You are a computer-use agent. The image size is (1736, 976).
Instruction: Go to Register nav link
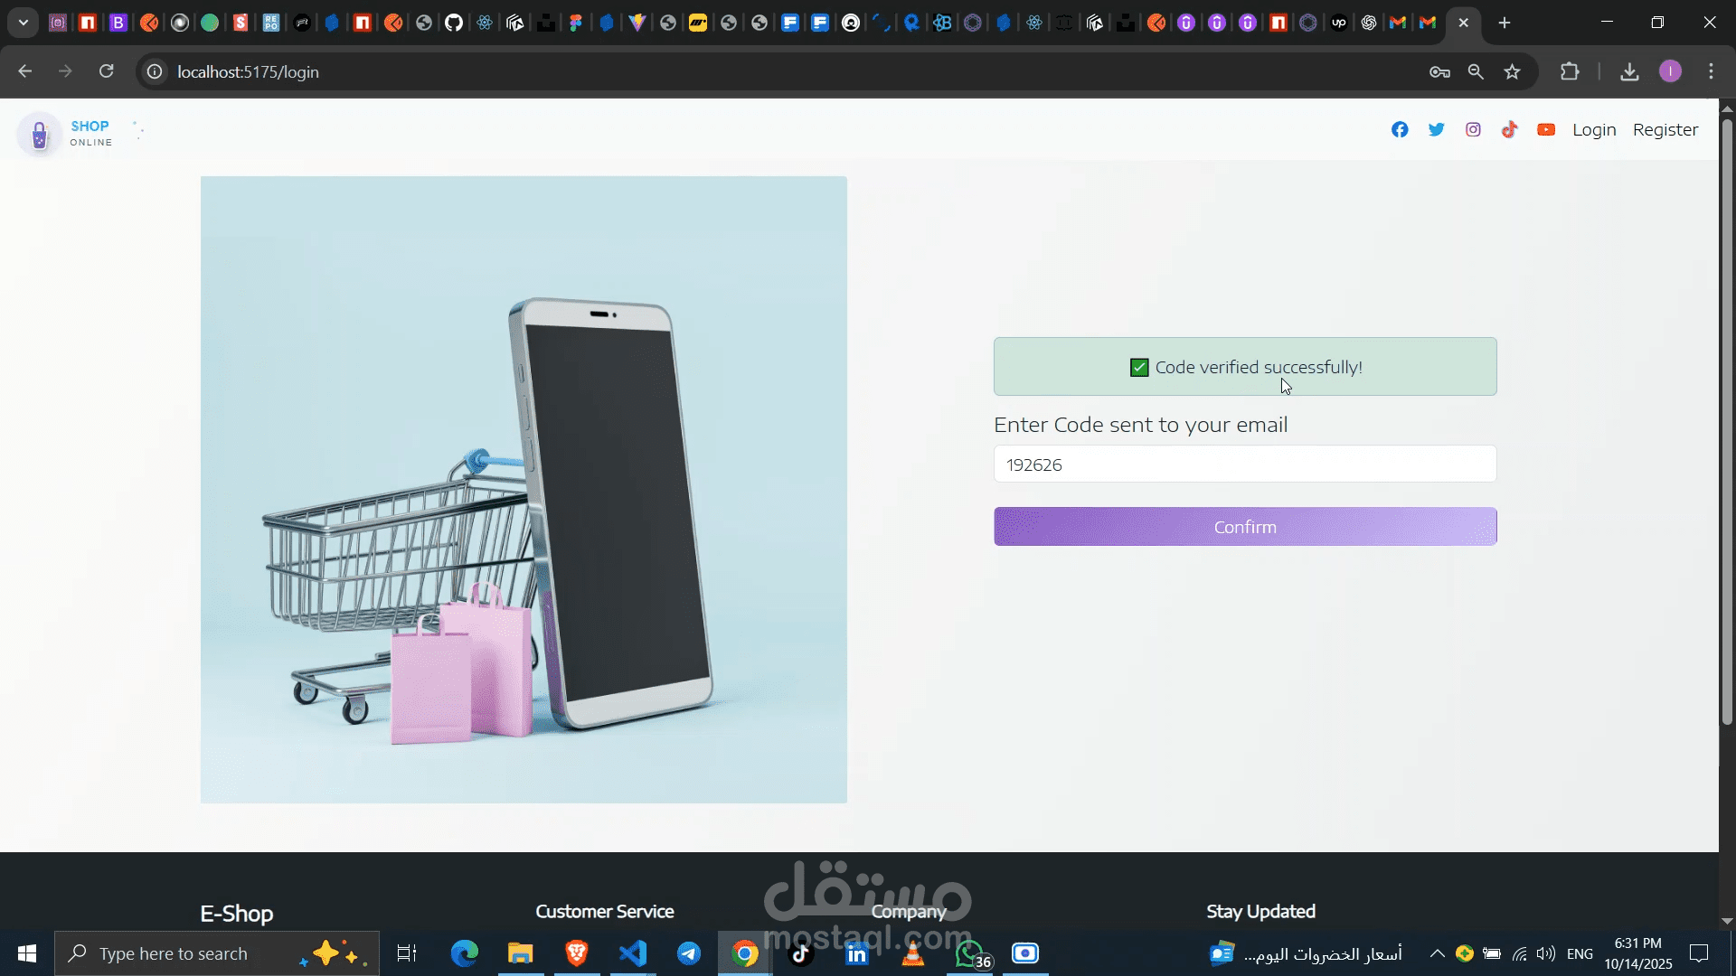click(1665, 129)
